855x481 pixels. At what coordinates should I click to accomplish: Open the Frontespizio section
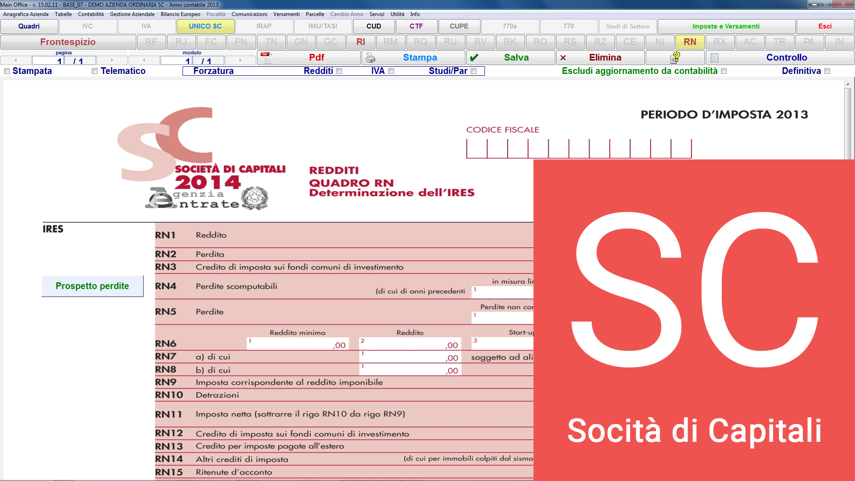(68, 42)
